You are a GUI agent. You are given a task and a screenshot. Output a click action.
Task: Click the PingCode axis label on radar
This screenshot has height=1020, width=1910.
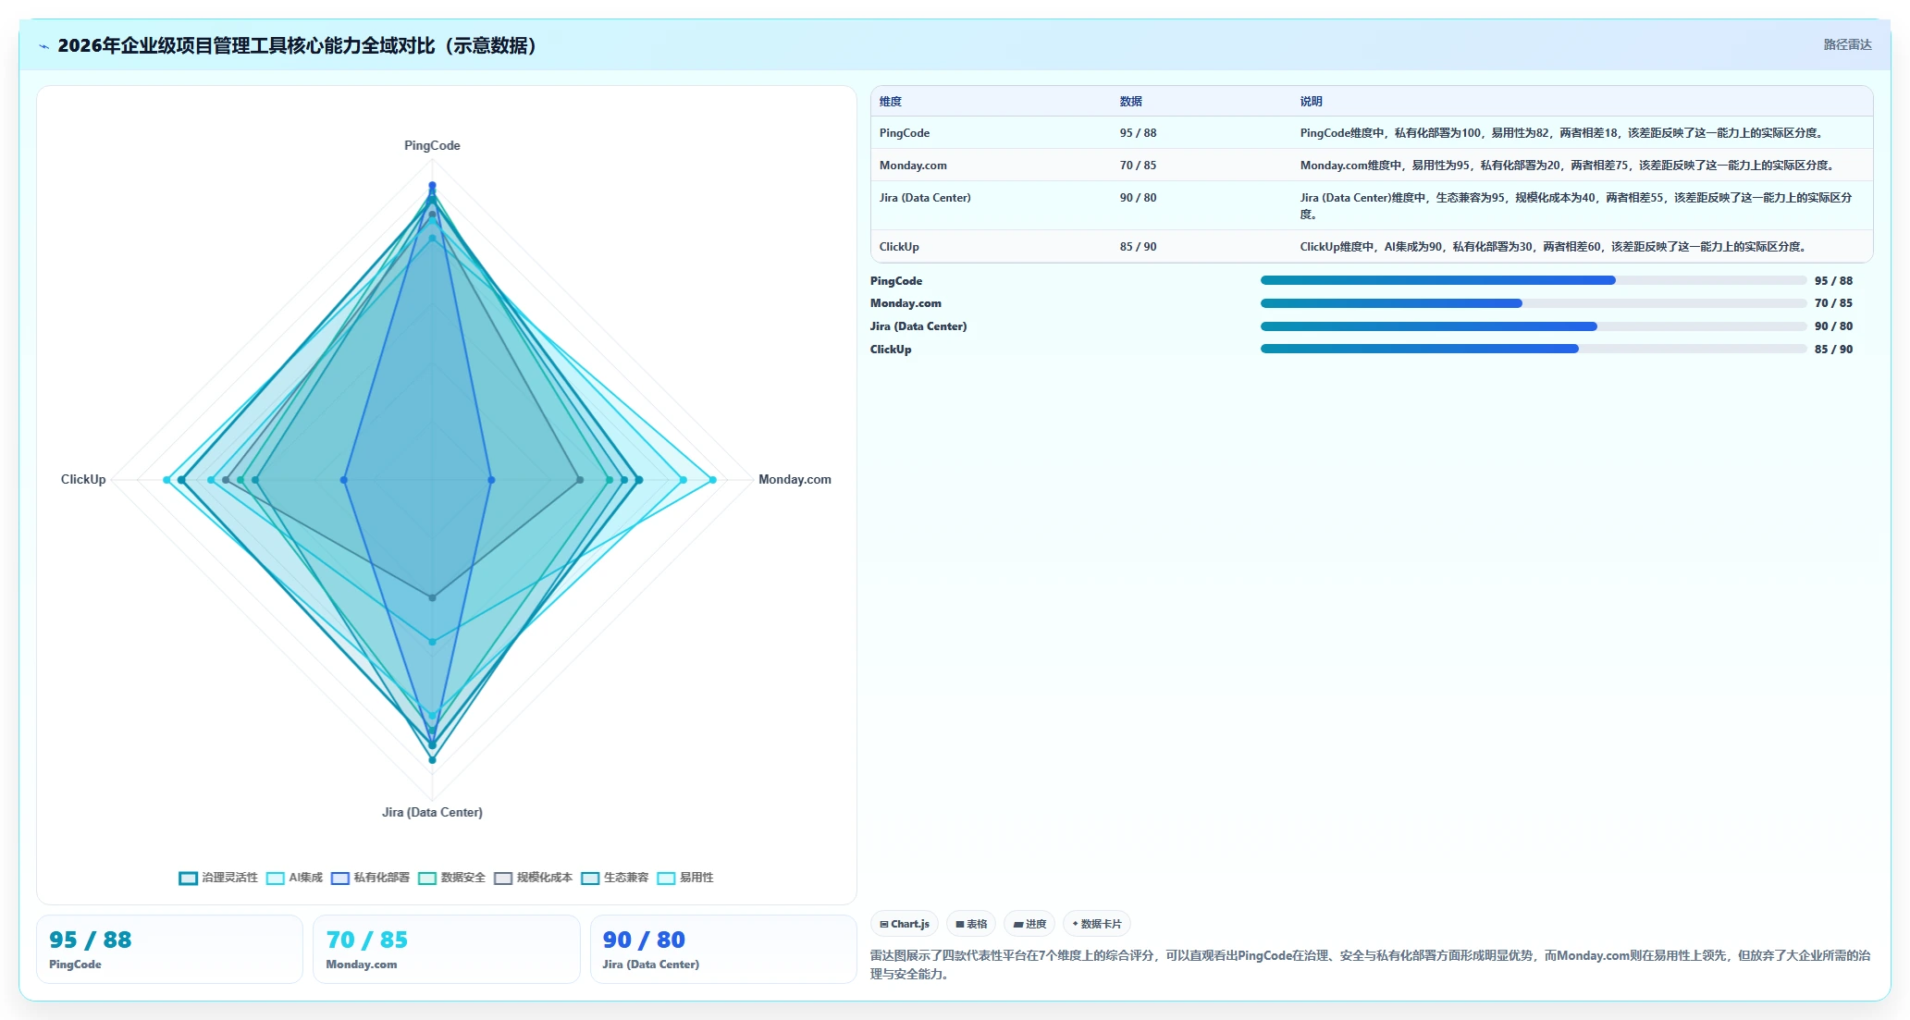[432, 146]
